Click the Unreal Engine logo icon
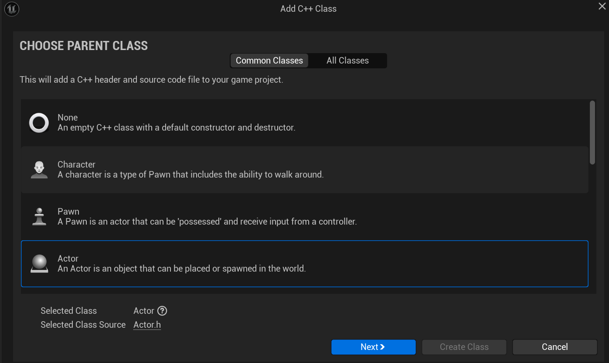609x363 pixels. pyautogui.click(x=12, y=9)
